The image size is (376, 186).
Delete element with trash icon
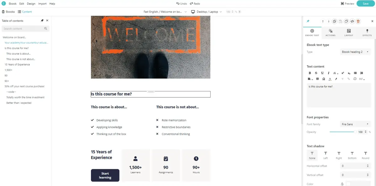click(358, 21)
